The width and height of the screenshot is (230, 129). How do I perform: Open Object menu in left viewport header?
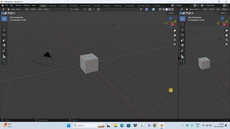[x=46, y=9]
